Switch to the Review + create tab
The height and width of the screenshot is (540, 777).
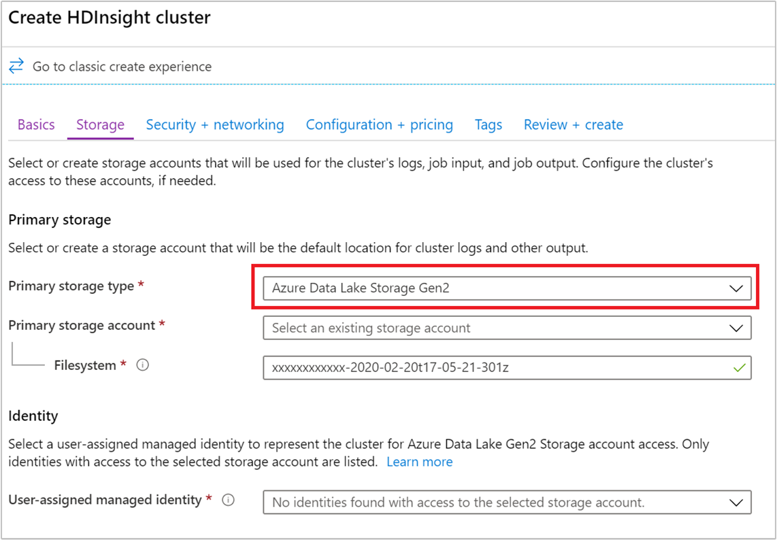[x=573, y=124]
